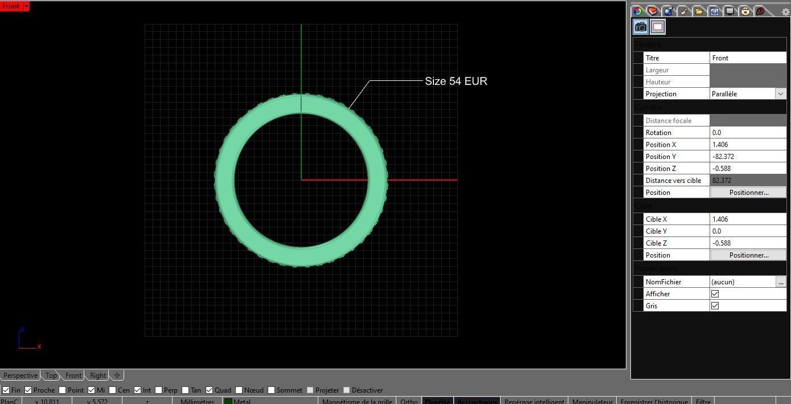Switch to the Perspective viewport tab
The width and height of the screenshot is (791, 404).
pyautogui.click(x=21, y=376)
